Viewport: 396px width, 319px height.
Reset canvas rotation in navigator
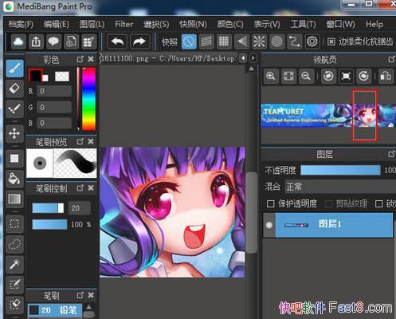[x=346, y=76]
